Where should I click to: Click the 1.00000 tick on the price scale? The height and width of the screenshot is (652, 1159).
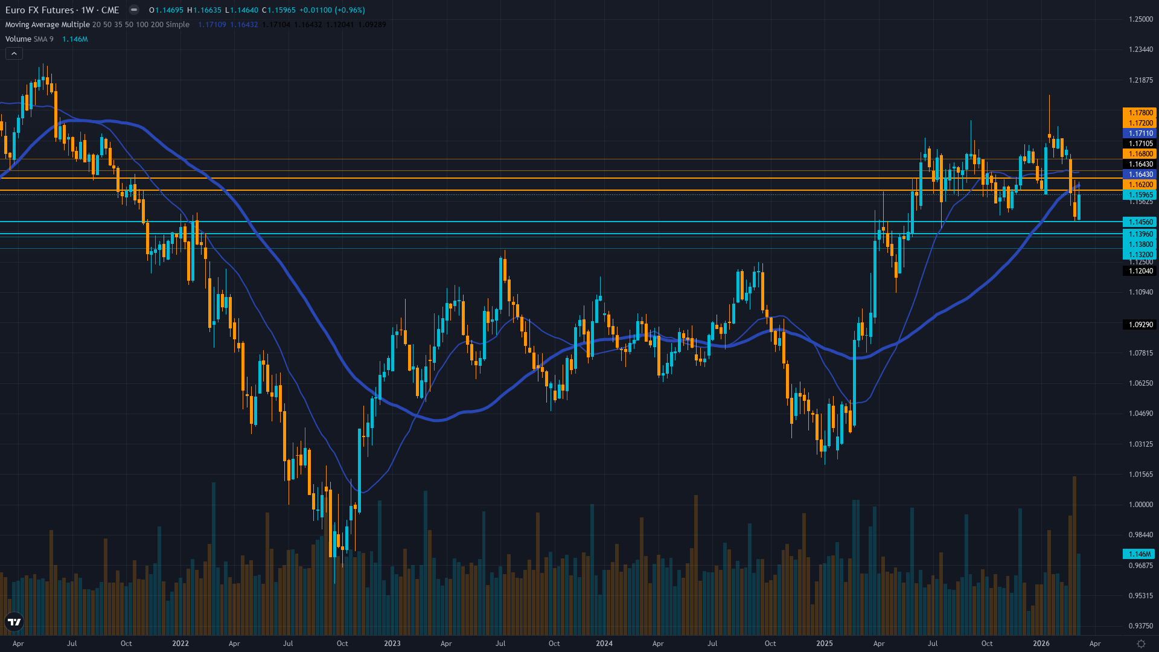pos(1141,505)
